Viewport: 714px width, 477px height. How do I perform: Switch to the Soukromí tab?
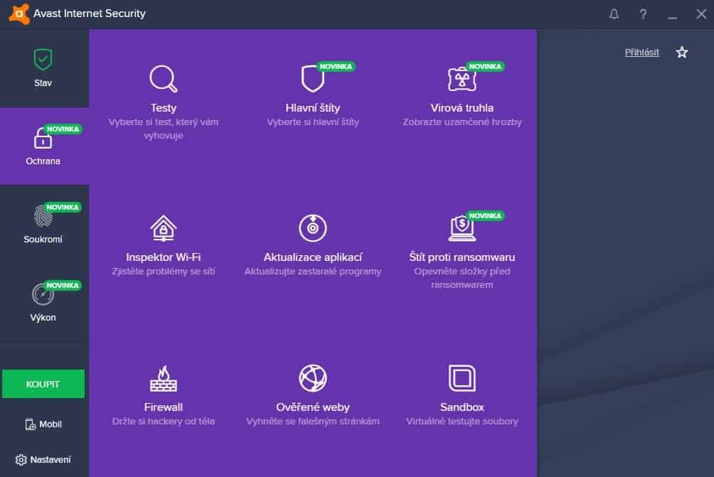[44, 225]
